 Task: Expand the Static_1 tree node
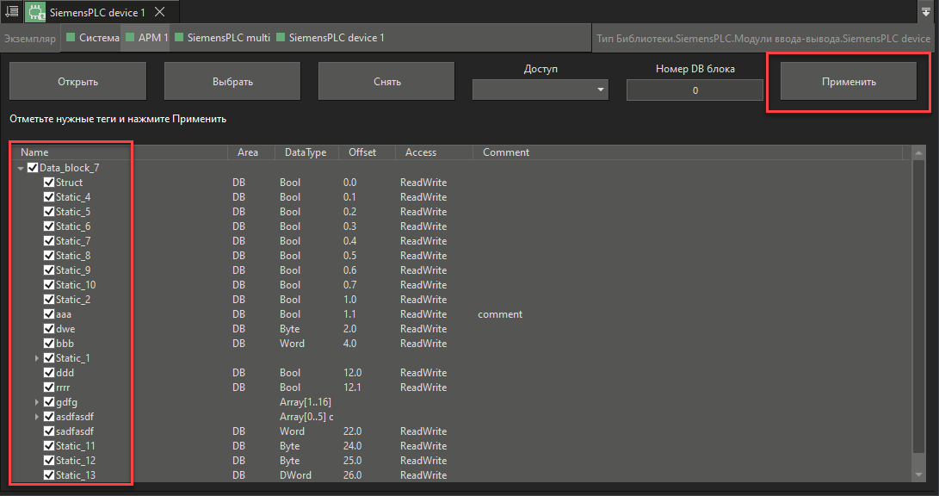tap(37, 358)
